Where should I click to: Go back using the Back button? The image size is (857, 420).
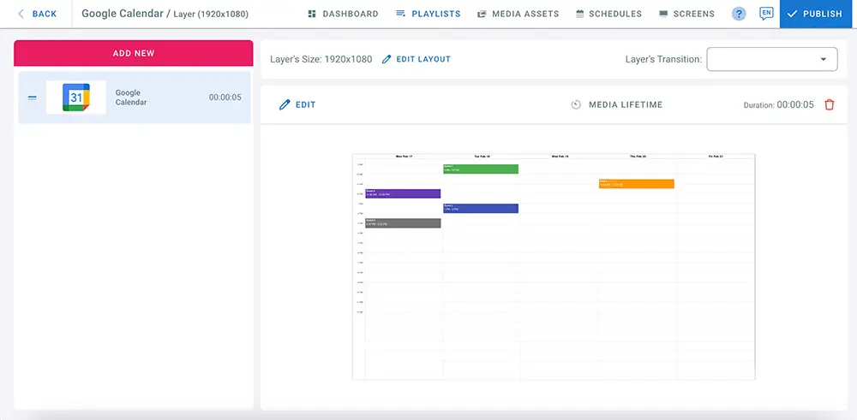pos(37,14)
